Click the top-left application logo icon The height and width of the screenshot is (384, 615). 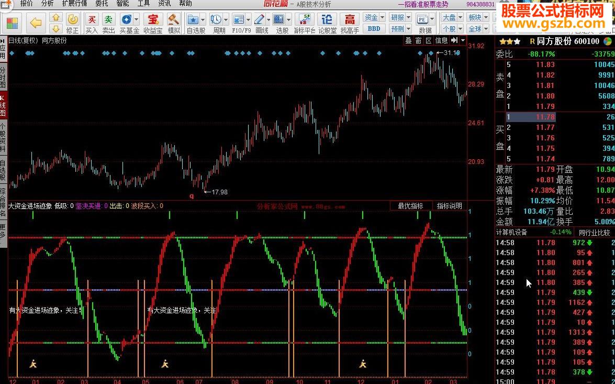(6, 4)
